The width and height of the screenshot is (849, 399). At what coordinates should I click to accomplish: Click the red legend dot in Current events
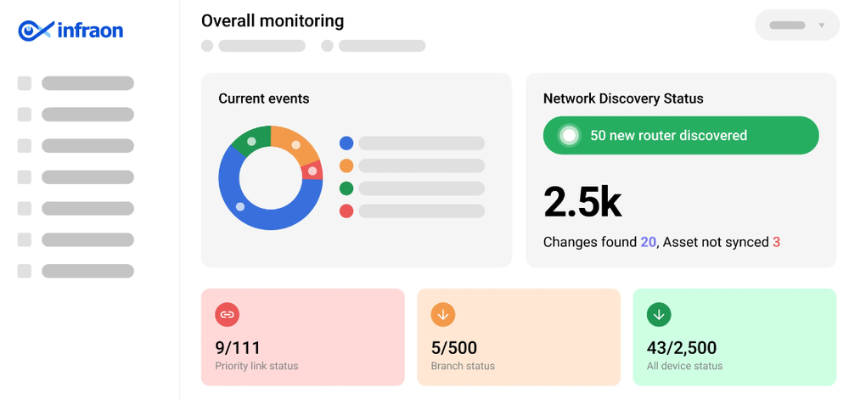[x=346, y=211]
